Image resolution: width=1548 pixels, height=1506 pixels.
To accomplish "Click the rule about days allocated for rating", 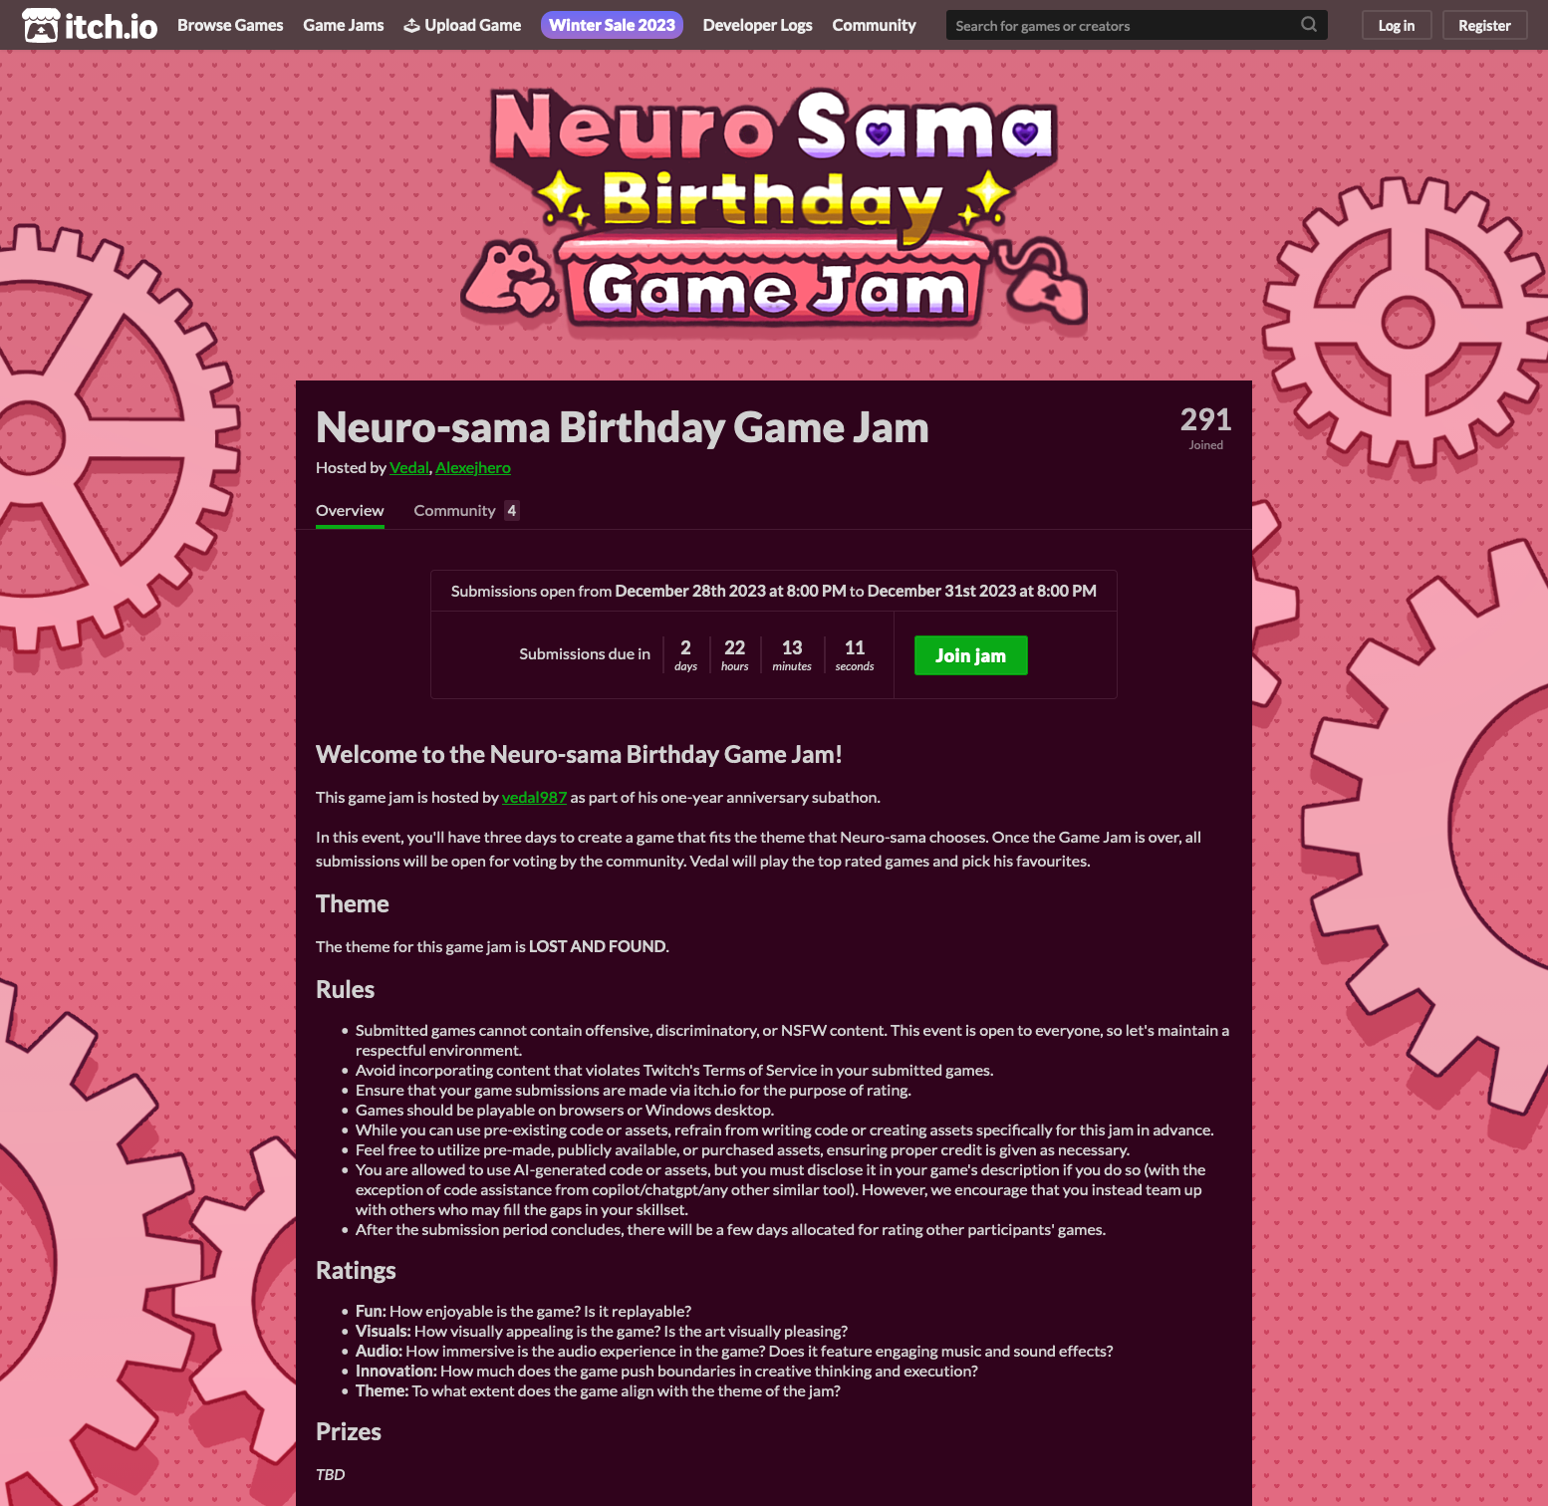I will click(x=730, y=1230).
